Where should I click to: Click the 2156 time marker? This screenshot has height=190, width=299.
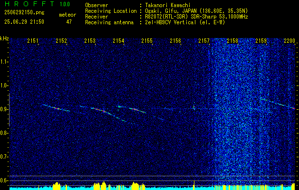pyautogui.click(x=175, y=40)
